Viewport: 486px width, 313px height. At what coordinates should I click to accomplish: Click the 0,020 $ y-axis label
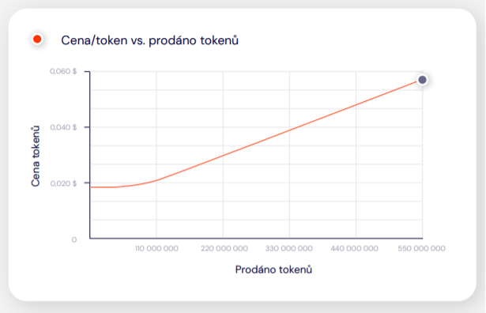click(63, 183)
